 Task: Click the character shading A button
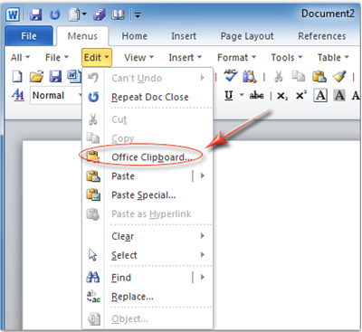[339, 96]
